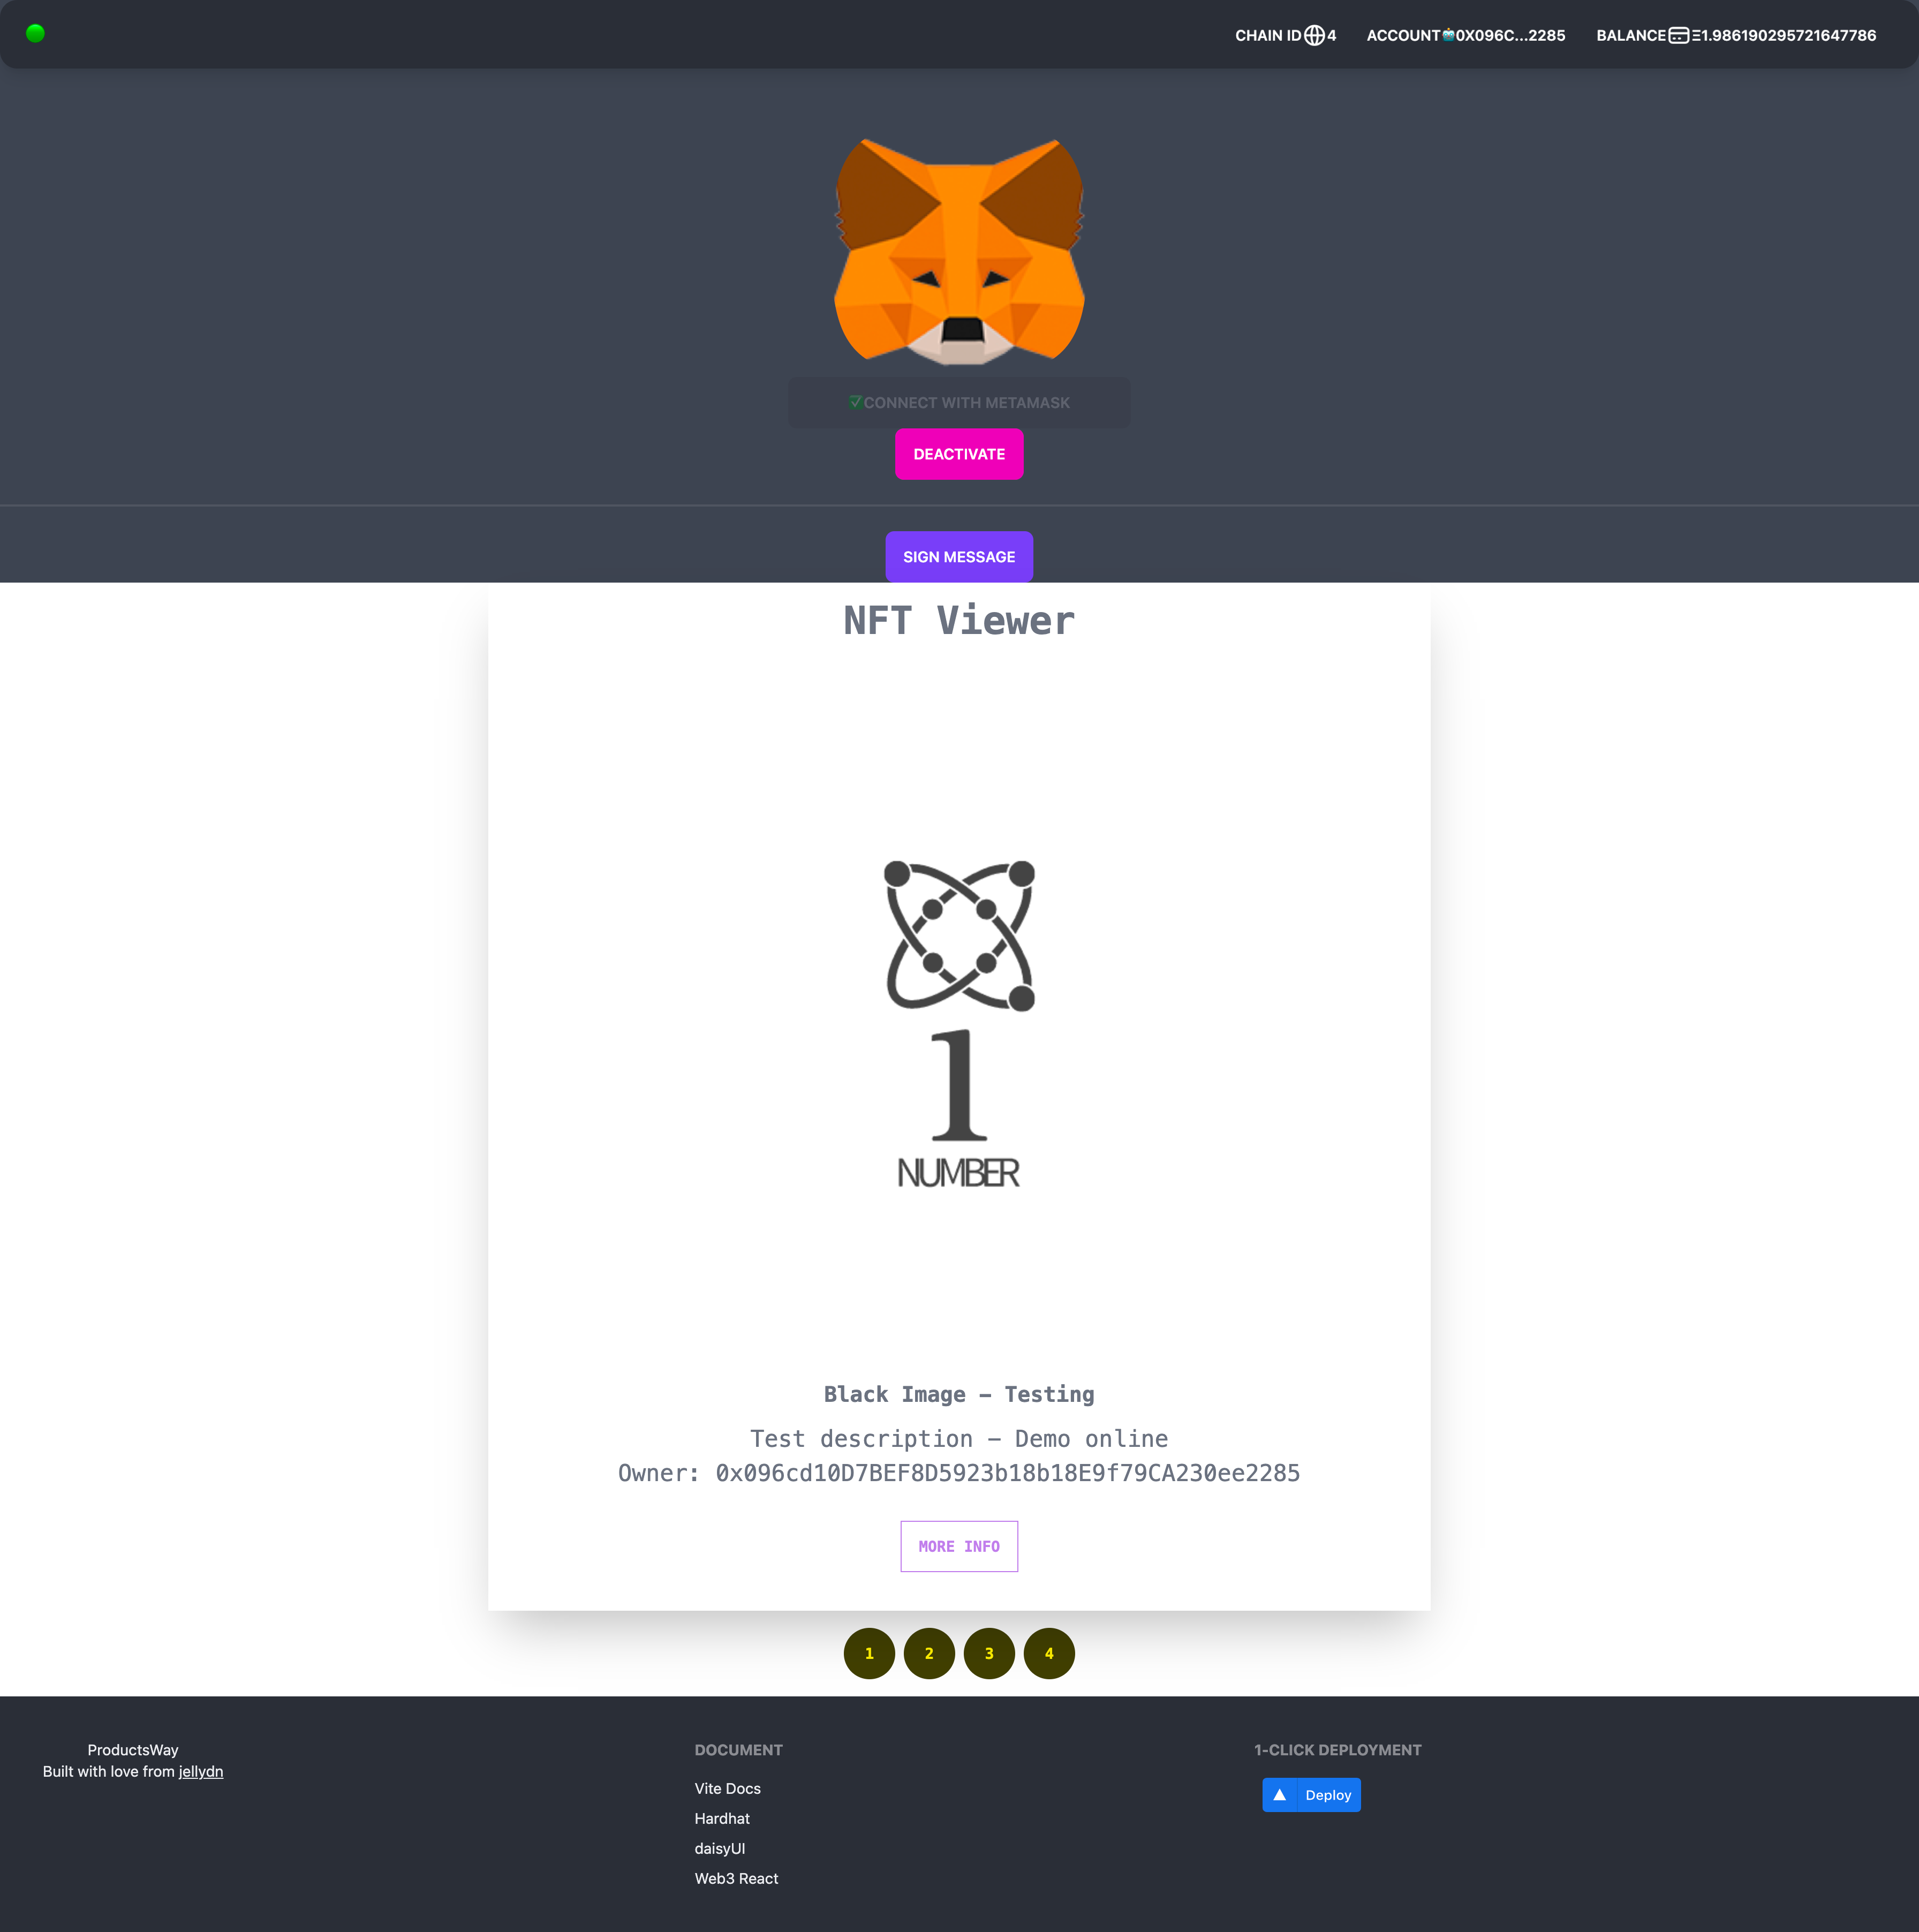Go to NFT page 3

(989, 1653)
